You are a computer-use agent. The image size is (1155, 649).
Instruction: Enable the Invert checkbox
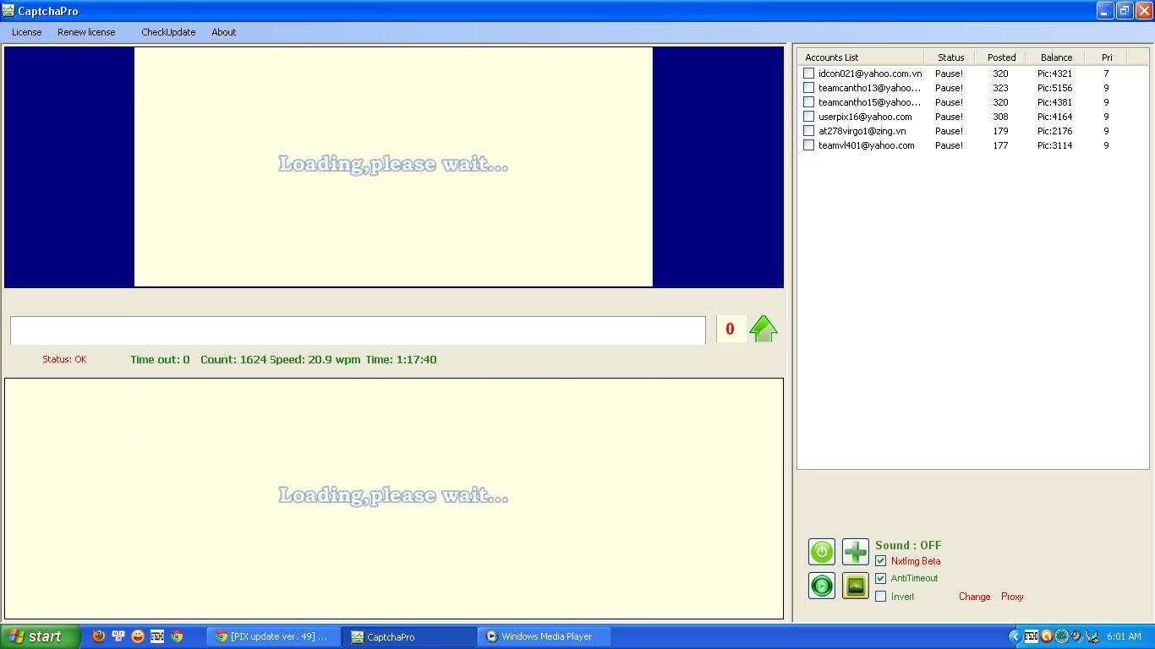pos(880,597)
